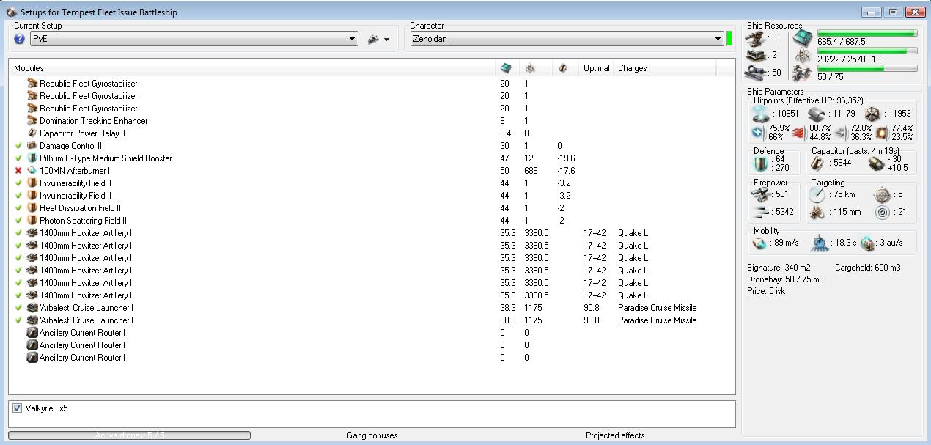Open the Projected effects panel
The height and width of the screenshot is (445, 931).
click(615, 435)
